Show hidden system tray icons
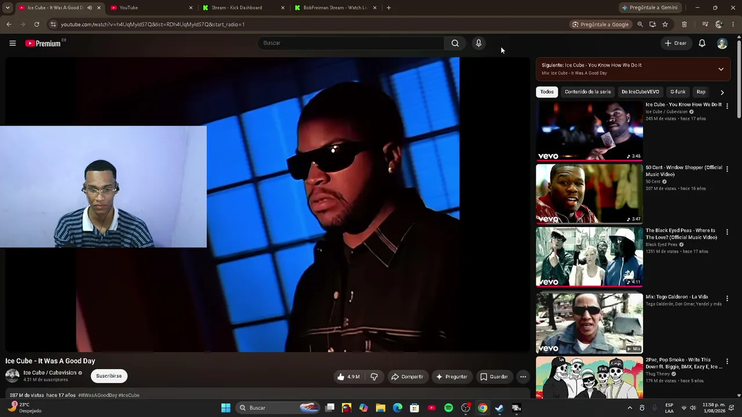Viewport: 742px width, 417px height. (630, 408)
